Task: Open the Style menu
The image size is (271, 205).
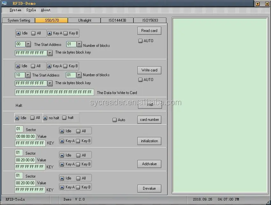Action: [31, 10]
